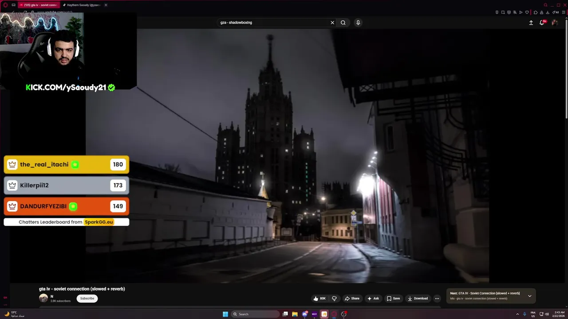Open the purple NEXT app on taskbar
The height and width of the screenshot is (319, 568).
pyautogui.click(x=315, y=314)
